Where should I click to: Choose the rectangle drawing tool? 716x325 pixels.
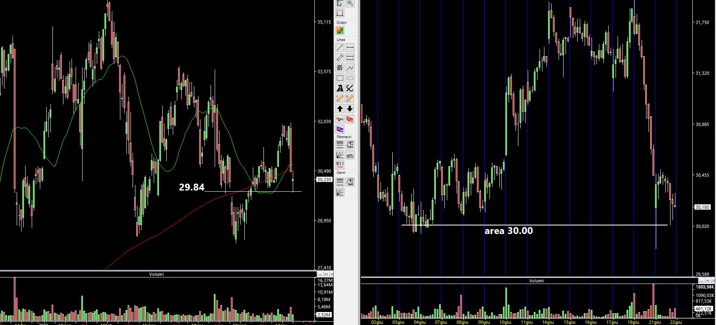click(x=340, y=78)
